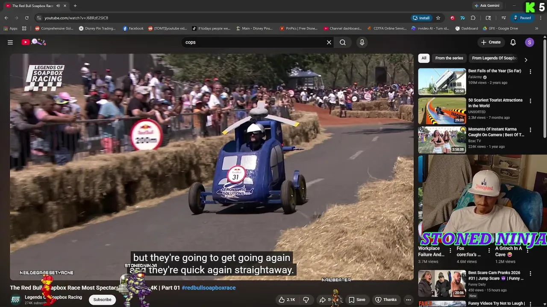Open Best Scare Cam Pranks 2026 video
The image size is (547, 307).
pos(442,283)
